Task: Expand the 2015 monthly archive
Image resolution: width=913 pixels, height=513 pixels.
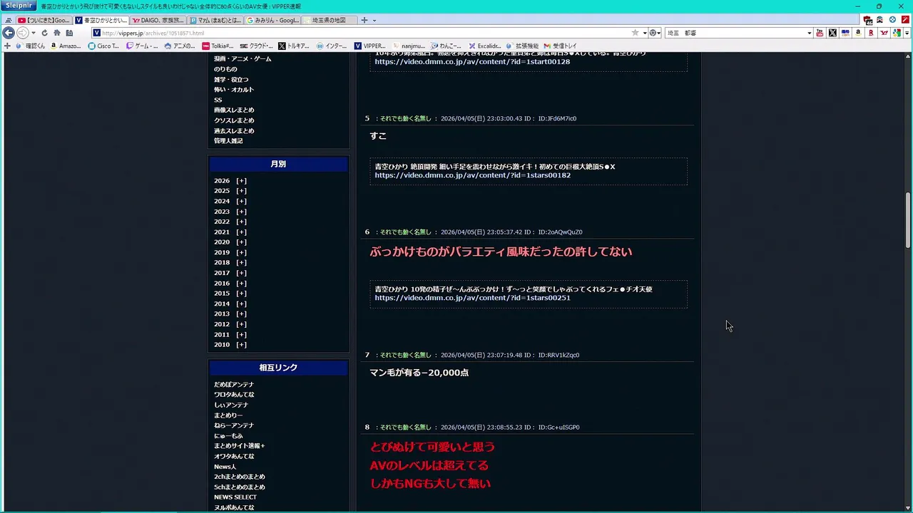Action: tap(241, 294)
